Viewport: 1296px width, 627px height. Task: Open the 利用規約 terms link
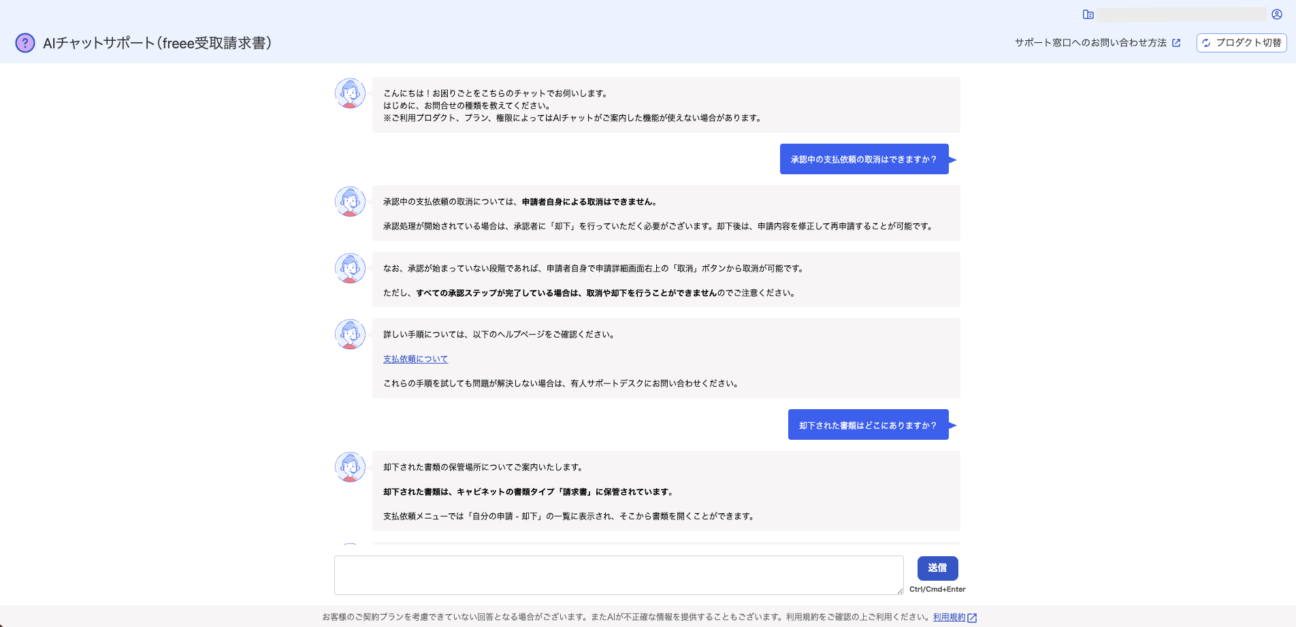pyautogui.click(x=949, y=617)
